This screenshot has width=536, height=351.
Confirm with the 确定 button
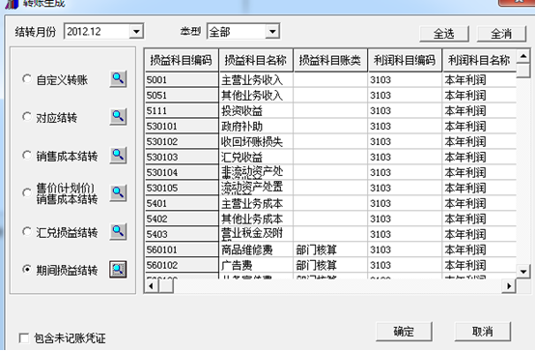pyautogui.click(x=404, y=331)
